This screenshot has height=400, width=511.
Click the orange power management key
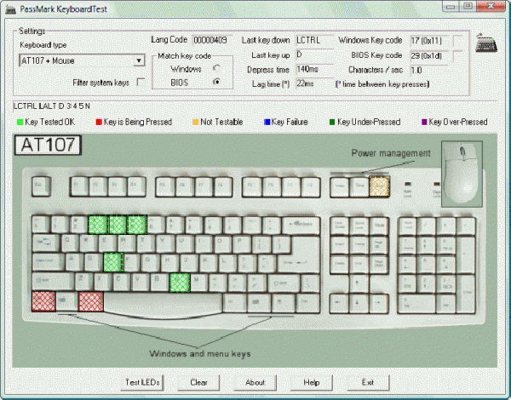point(379,186)
